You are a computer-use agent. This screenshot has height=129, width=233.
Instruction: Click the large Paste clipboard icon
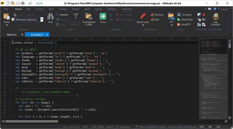pyautogui.click(x=7, y=16)
